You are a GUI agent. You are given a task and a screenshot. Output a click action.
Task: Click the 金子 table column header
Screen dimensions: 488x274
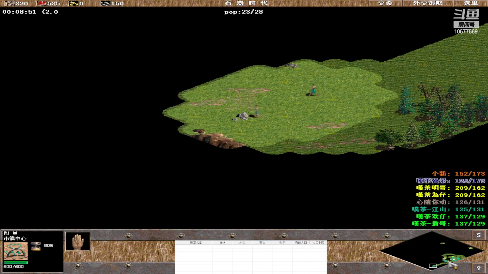282,243
